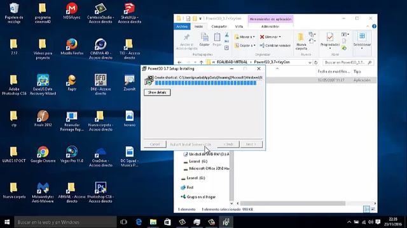
Task: Click the Buscar en la web taskbar search
Action: point(65,222)
